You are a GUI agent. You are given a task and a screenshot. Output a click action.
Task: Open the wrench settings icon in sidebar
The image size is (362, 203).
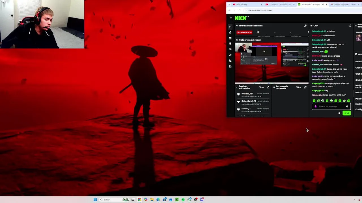click(230, 55)
